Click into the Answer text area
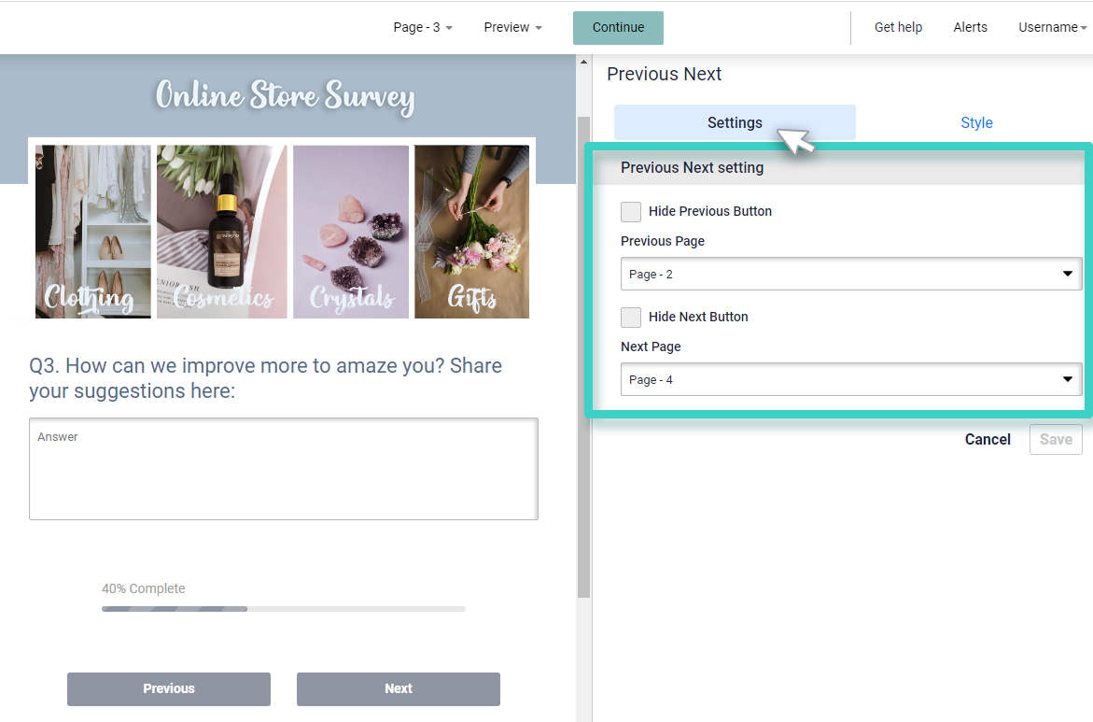The width and height of the screenshot is (1093, 722). click(x=284, y=469)
